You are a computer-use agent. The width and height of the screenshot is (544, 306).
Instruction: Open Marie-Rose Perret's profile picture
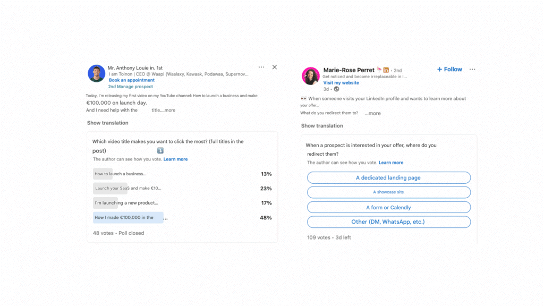tap(311, 76)
